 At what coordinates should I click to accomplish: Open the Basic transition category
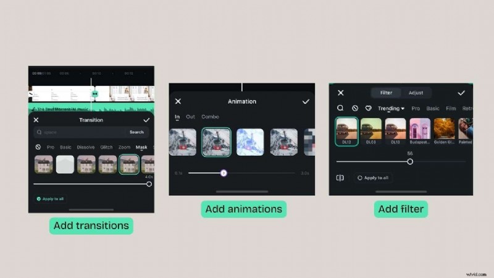click(65, 147)
